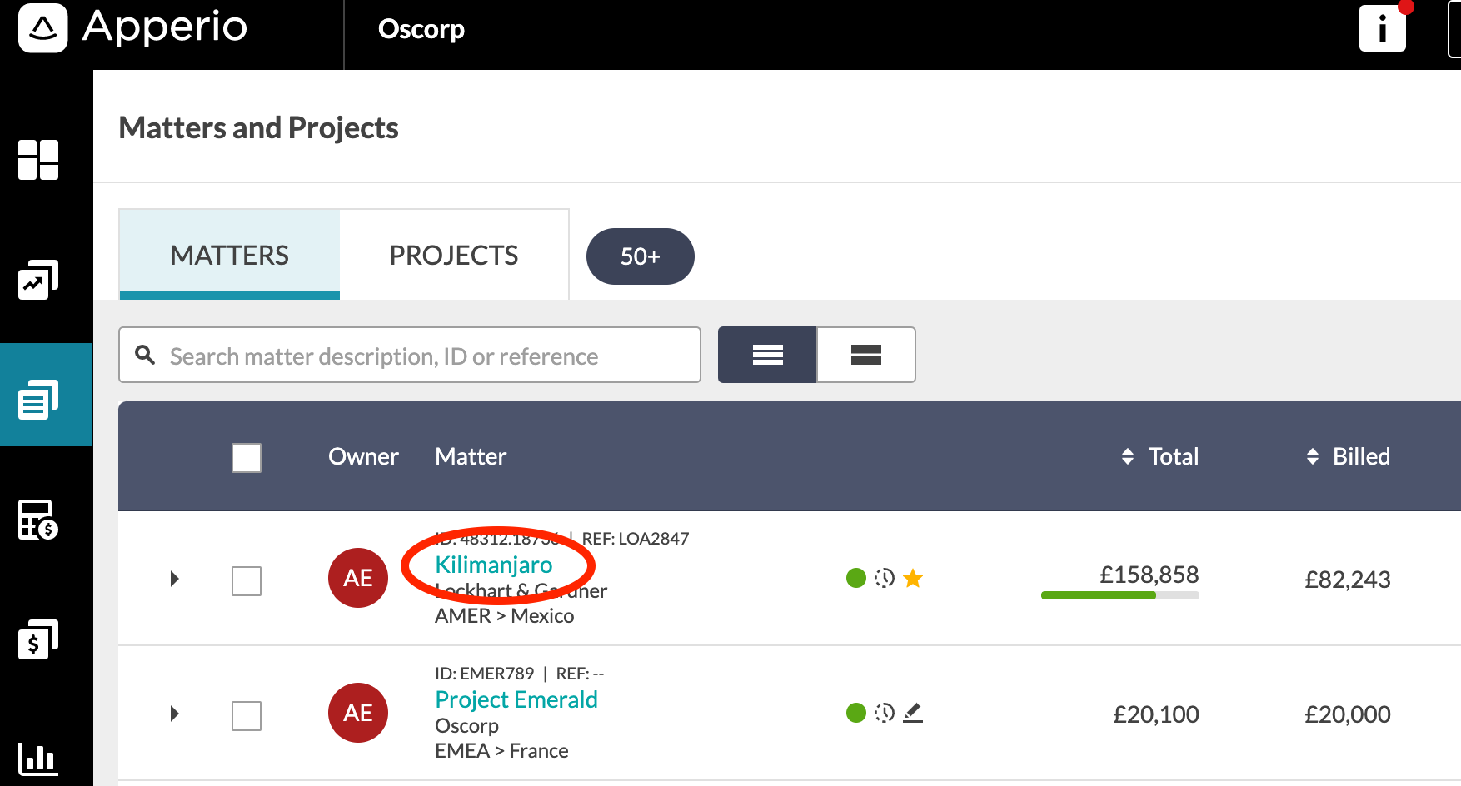
Task: Open the Kilimanjaro matter link
Action: 494,565
